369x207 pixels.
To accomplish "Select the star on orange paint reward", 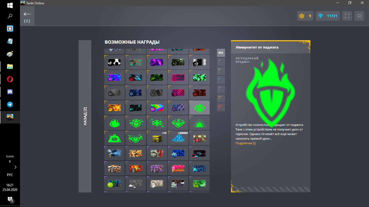I will (136, 153).
